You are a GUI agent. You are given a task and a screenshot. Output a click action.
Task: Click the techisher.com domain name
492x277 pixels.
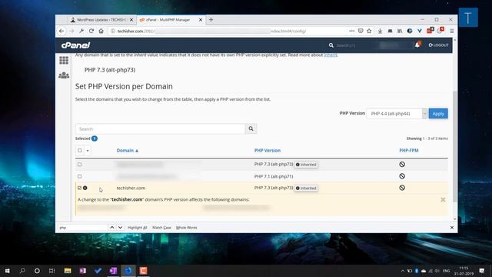click(131, 188)
